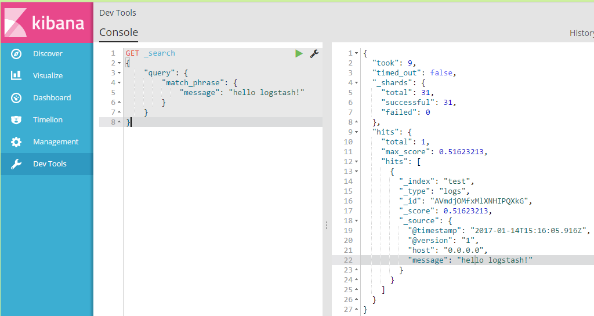Open the Visualize bar chart icon
This screenshot has height=316, width=594.
16,75
